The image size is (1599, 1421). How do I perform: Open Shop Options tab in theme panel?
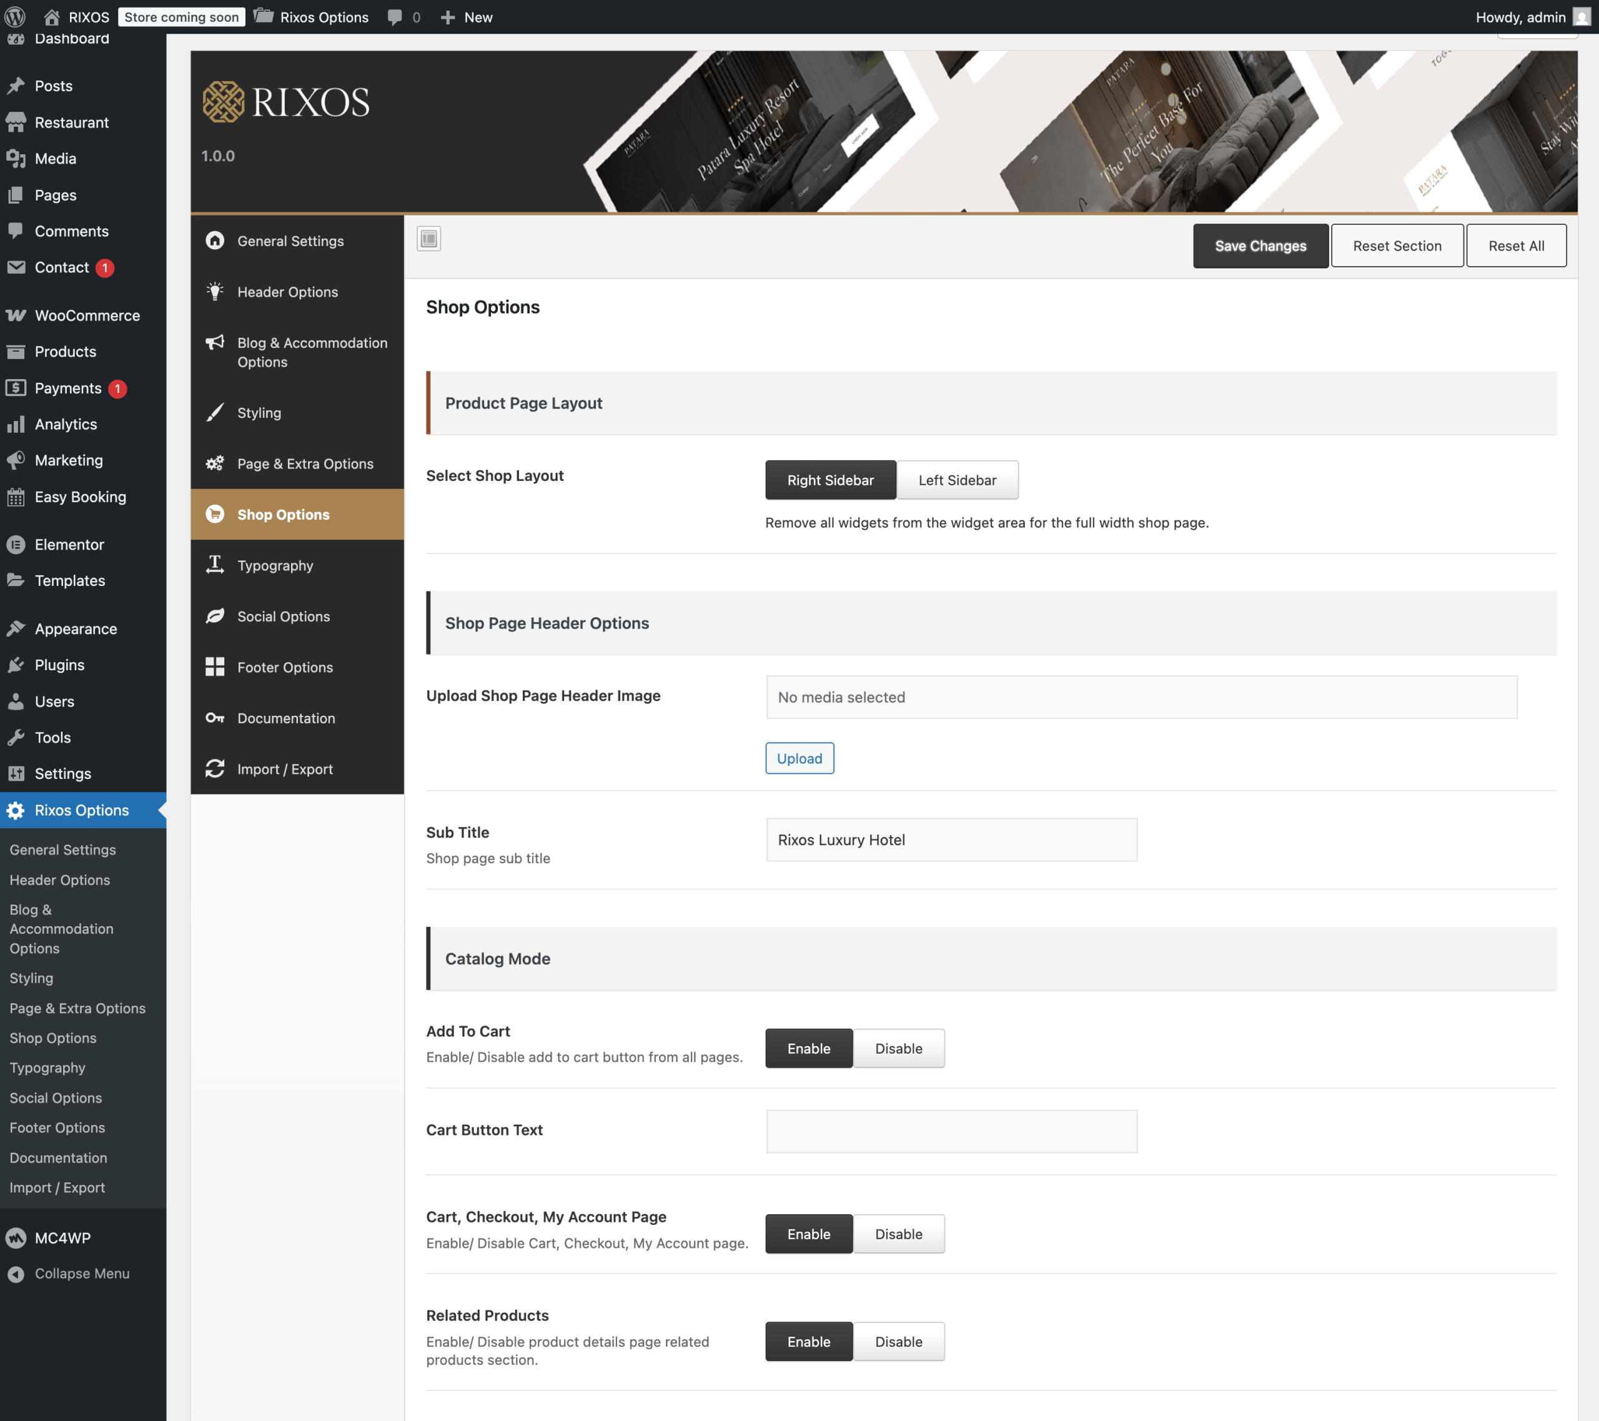point(297,514)
